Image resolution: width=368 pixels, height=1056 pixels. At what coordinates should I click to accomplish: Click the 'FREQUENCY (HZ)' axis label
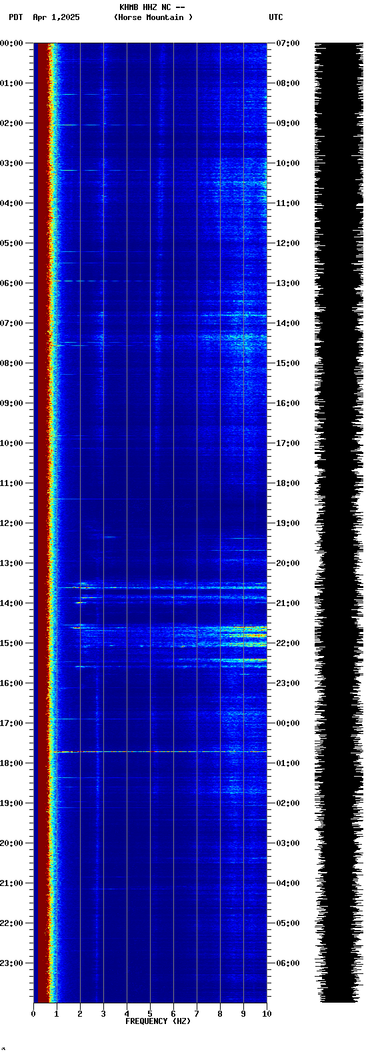click(x=158, y=1021)
